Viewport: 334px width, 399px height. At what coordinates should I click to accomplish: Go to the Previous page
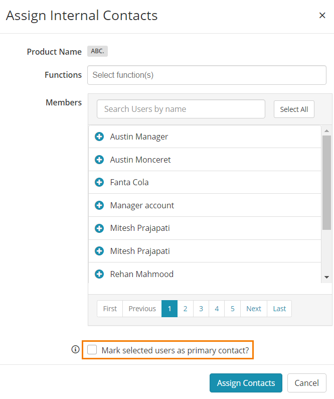tap(142, 309)
